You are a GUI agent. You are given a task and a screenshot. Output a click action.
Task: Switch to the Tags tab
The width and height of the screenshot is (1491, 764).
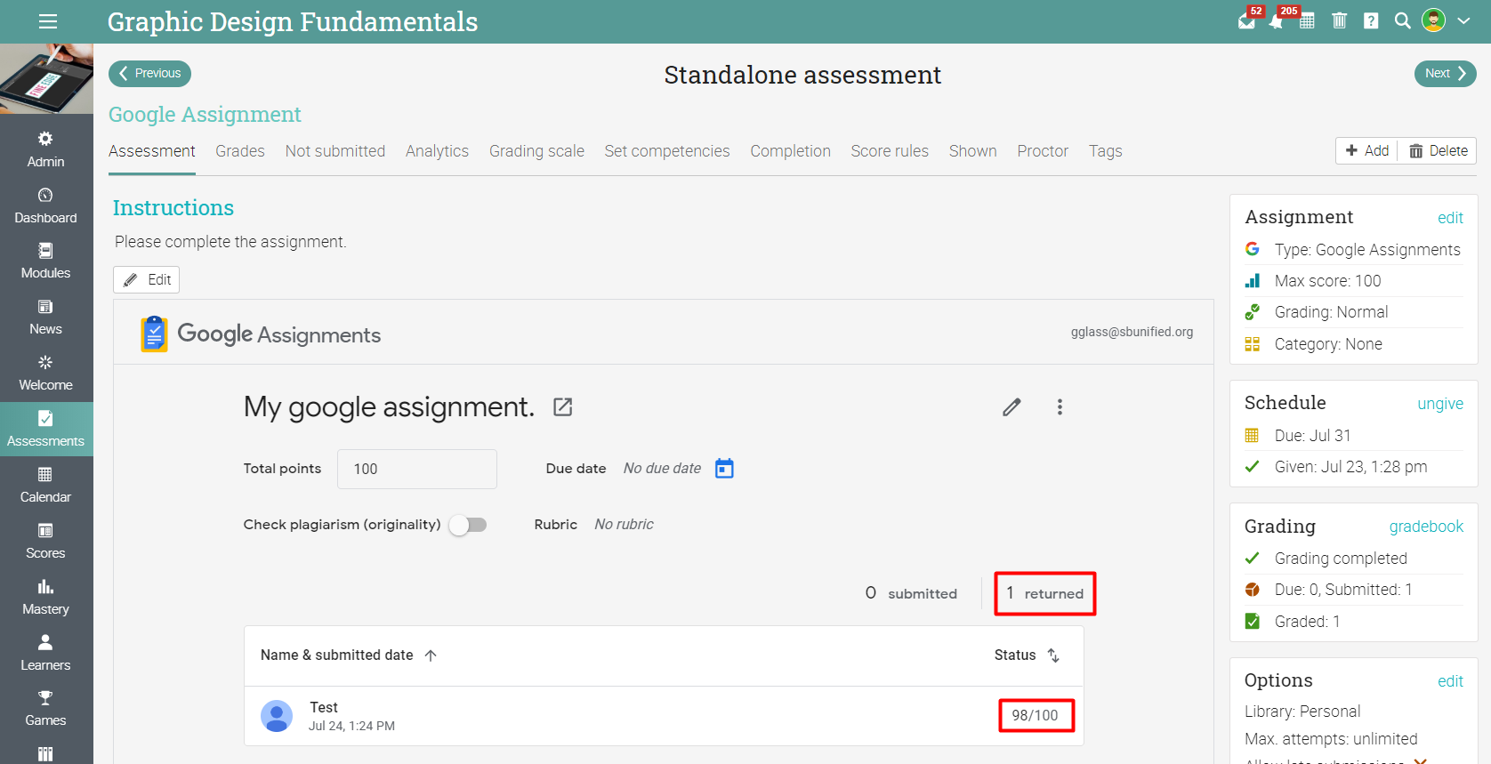pyautogui.click(x=1105, y=151)
